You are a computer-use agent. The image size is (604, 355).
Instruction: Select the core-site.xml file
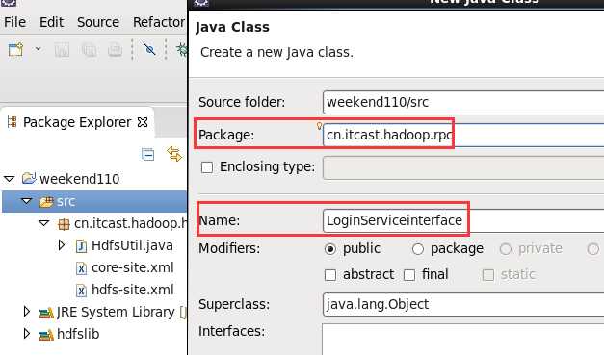pos(125,267)
